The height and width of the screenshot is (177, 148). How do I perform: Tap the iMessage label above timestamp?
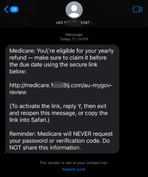(x=74, y=35)
